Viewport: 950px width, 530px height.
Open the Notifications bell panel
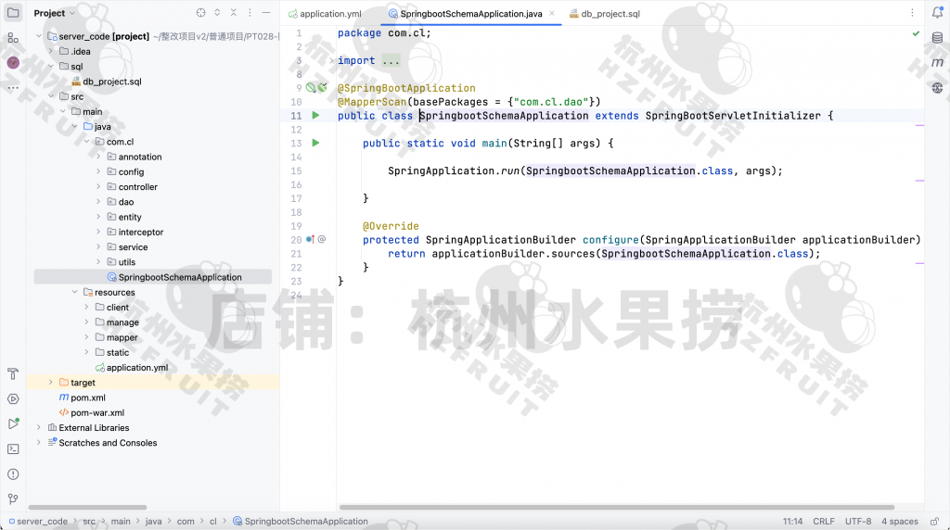[937, 13]
